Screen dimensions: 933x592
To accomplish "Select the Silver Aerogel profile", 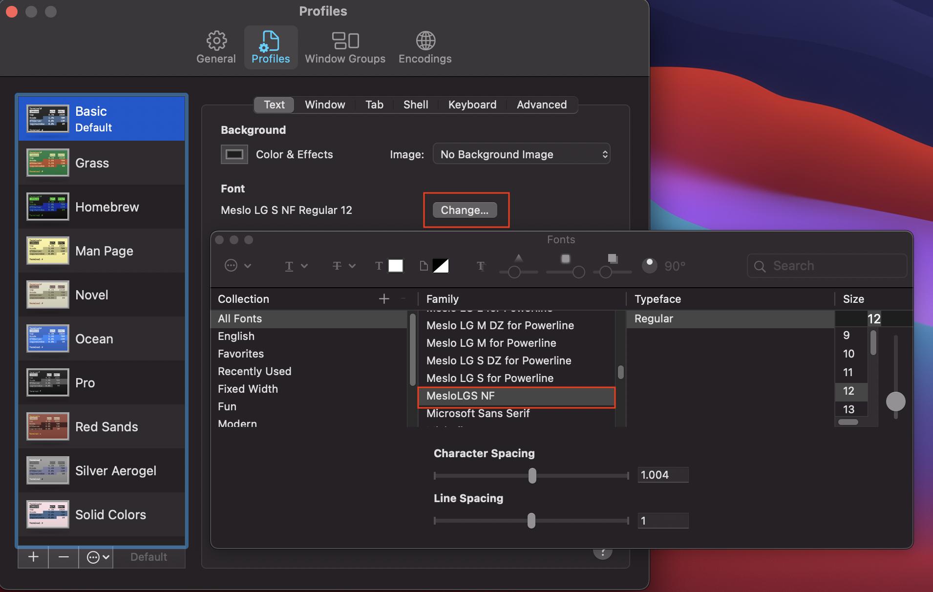I will coord(102,470).
